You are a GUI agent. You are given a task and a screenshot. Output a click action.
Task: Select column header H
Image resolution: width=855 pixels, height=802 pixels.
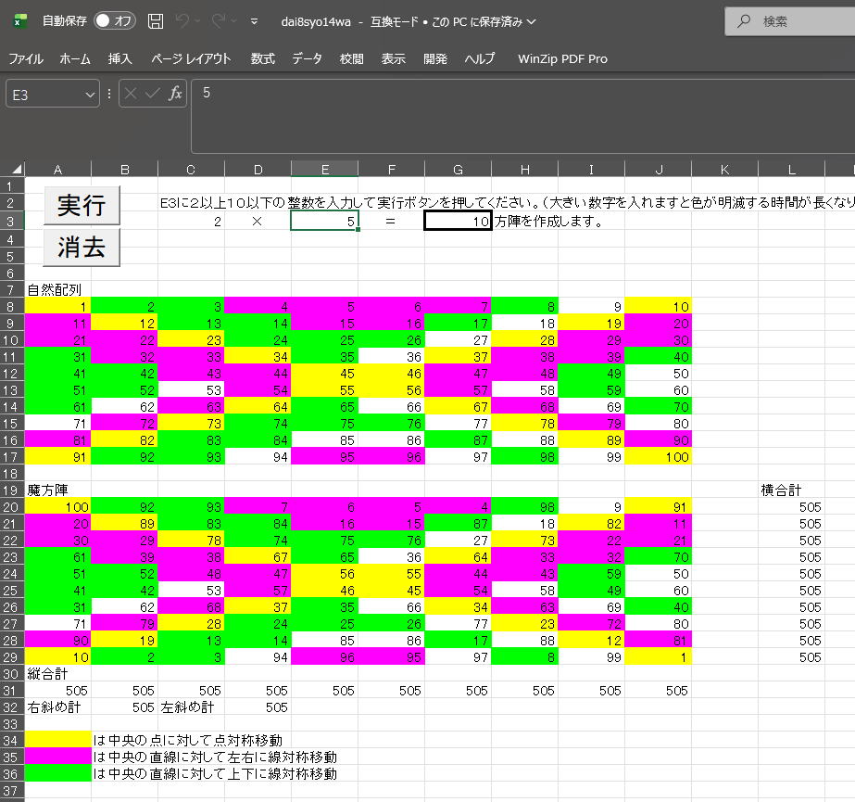(x=524, y=169)
